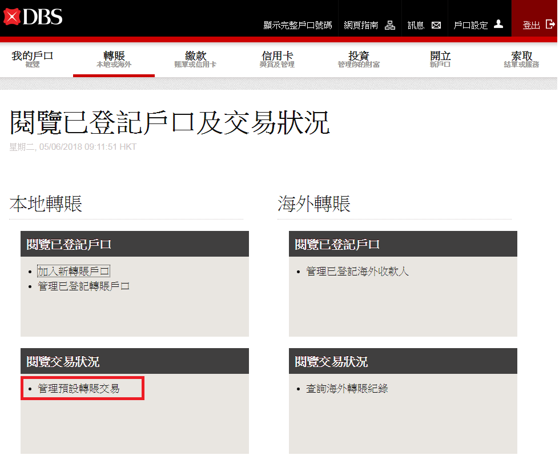Click the user profile icon for 戶口設定
The image size is (559, 459).
pos(498,25)
